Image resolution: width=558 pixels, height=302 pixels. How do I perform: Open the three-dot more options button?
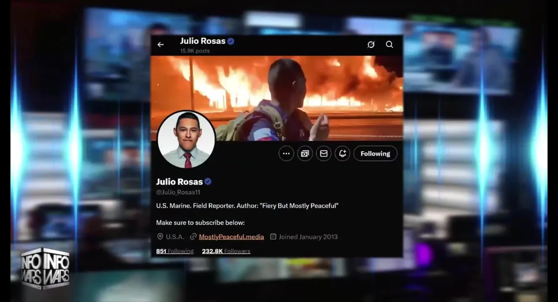[x=286, y=154]
